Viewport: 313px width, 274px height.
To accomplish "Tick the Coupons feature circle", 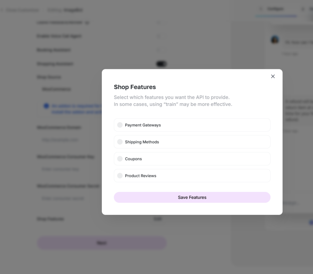I will [120, 159].
